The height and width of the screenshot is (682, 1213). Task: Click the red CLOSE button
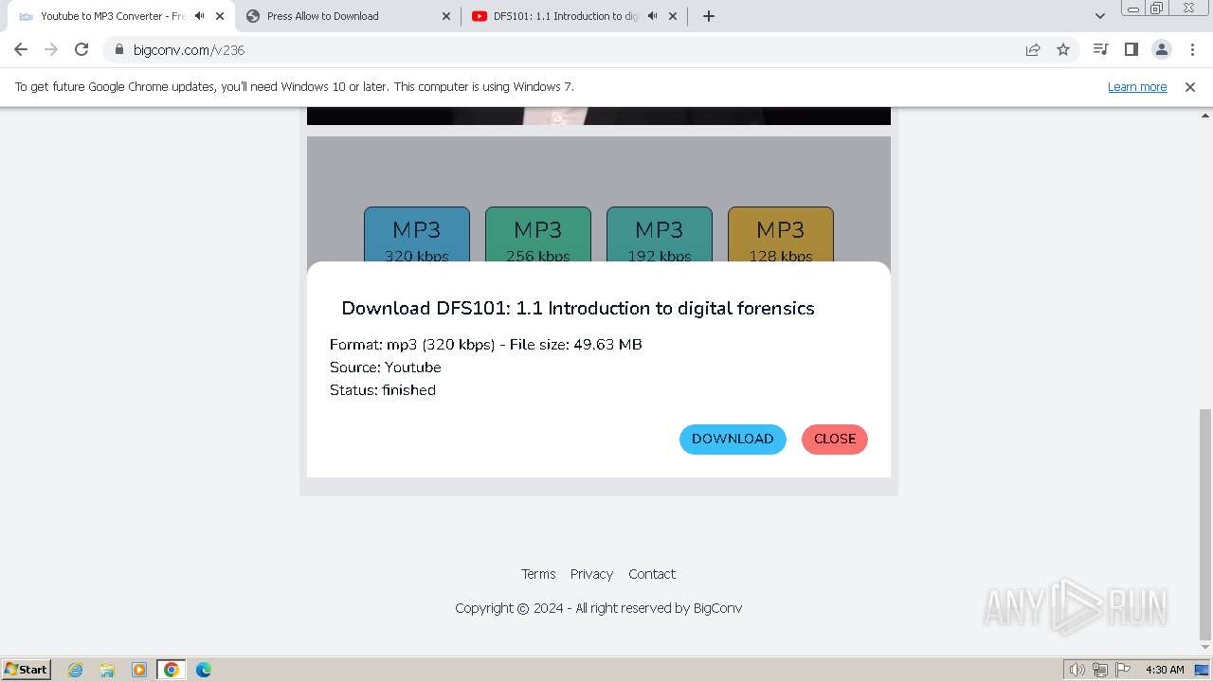(x=835, y=440)
